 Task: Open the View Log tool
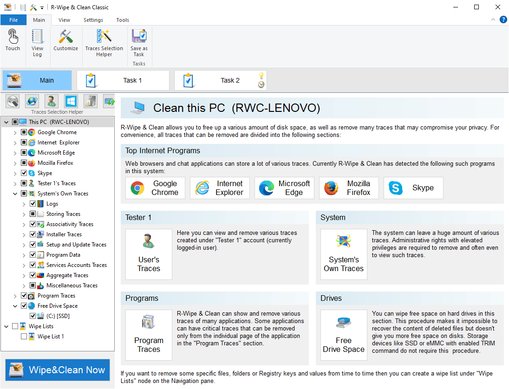point(37,43)
